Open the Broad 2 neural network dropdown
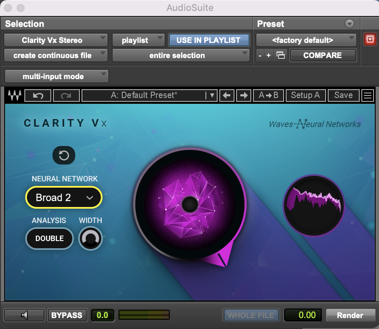Screen dimensions: 379x329 click(x=64, y=198)
